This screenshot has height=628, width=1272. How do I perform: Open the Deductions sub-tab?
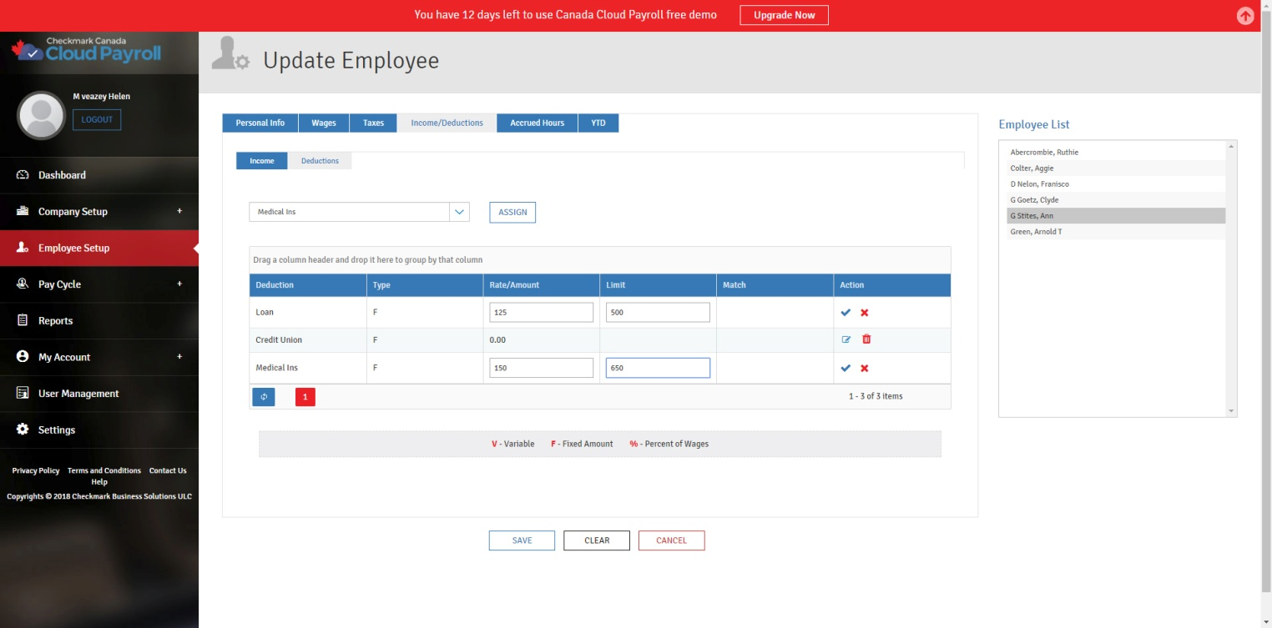320,161
